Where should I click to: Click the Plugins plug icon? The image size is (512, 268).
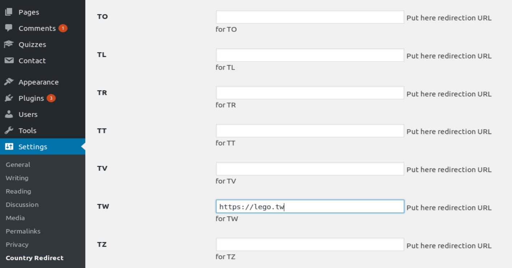(x=9, y=98)
